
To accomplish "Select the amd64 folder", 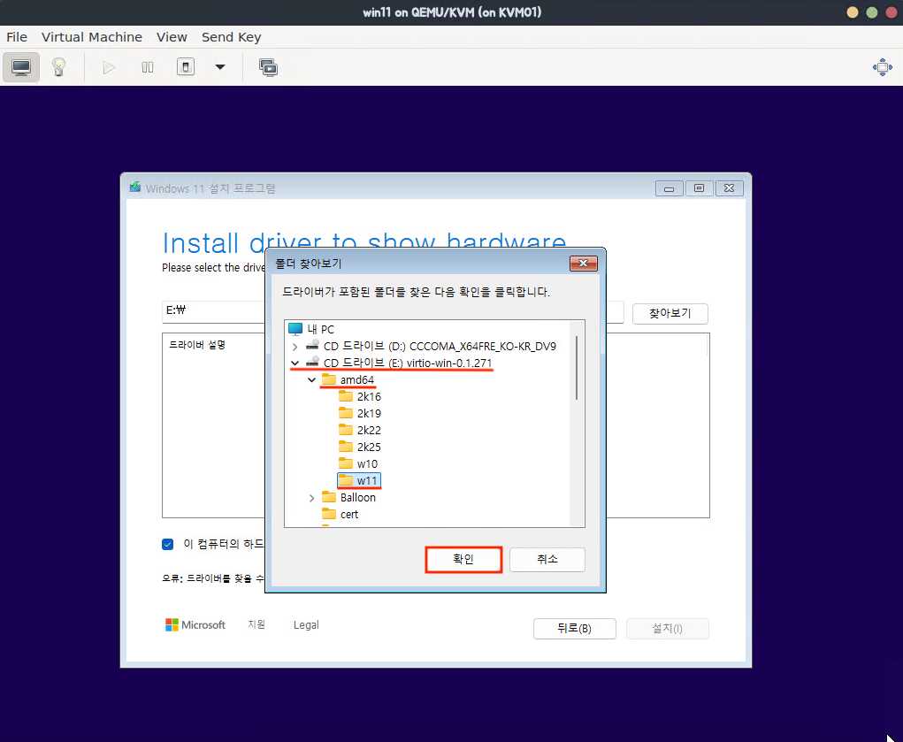I will (356, 379).
